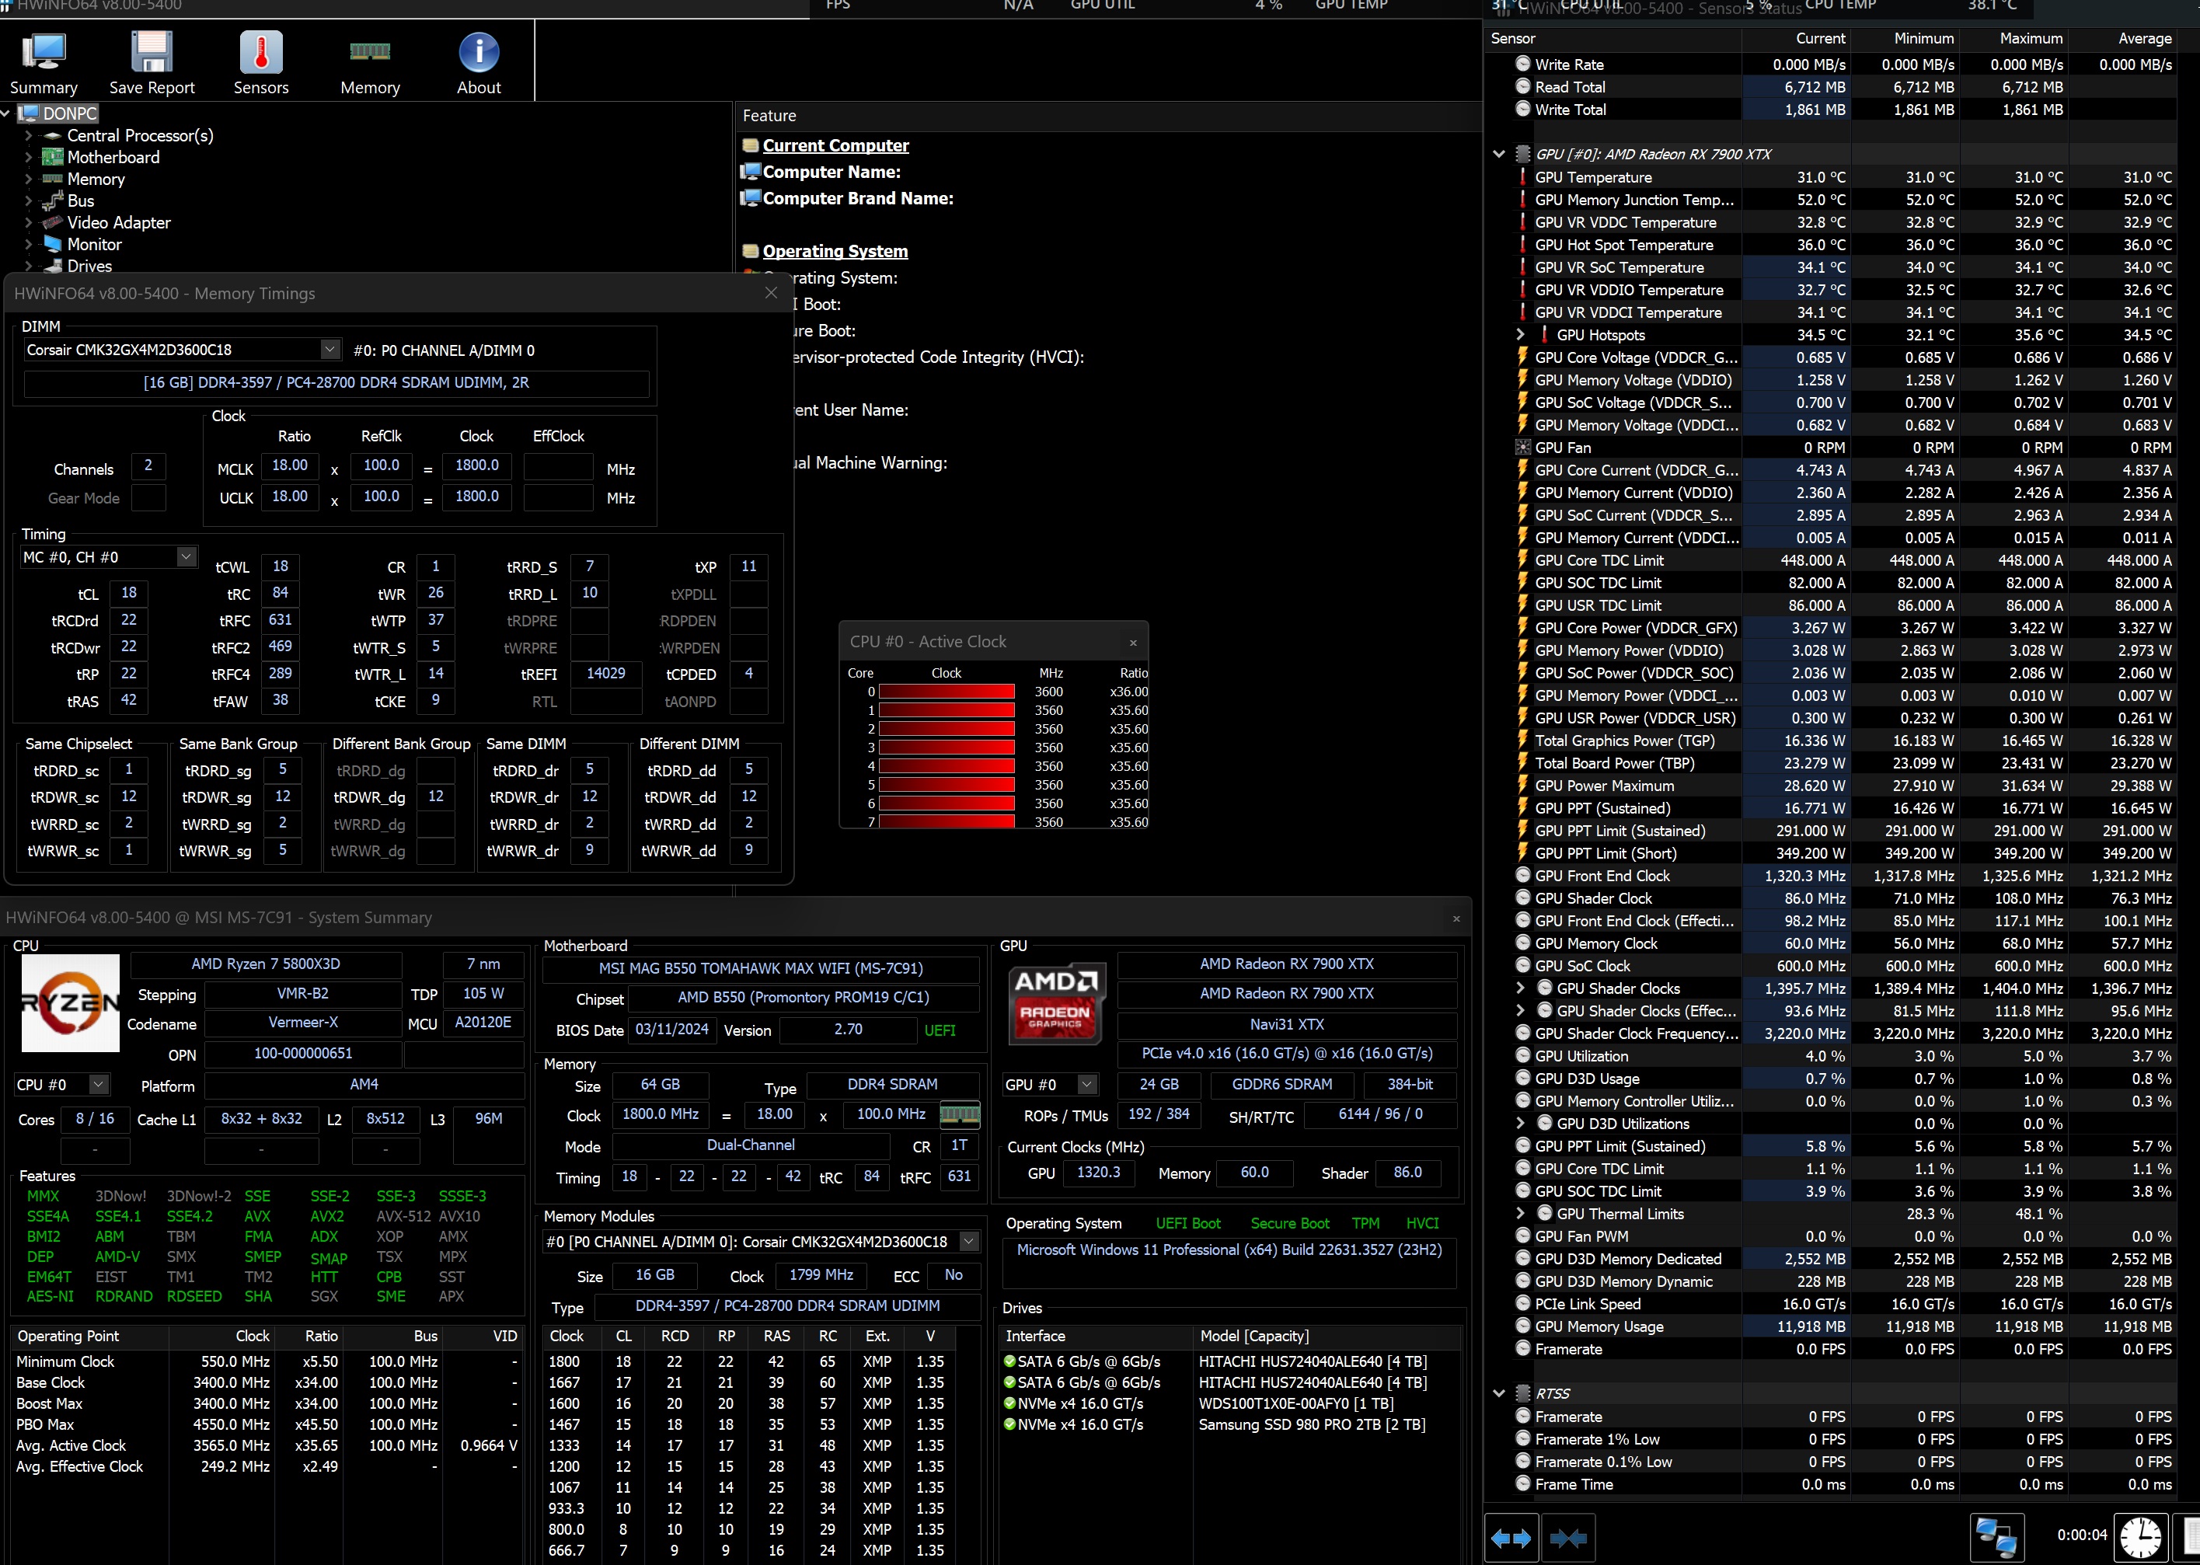Click the clock reset timer icon
The image size is (2200, 1565).
pyautogui.click(x=2141, y=1537)
